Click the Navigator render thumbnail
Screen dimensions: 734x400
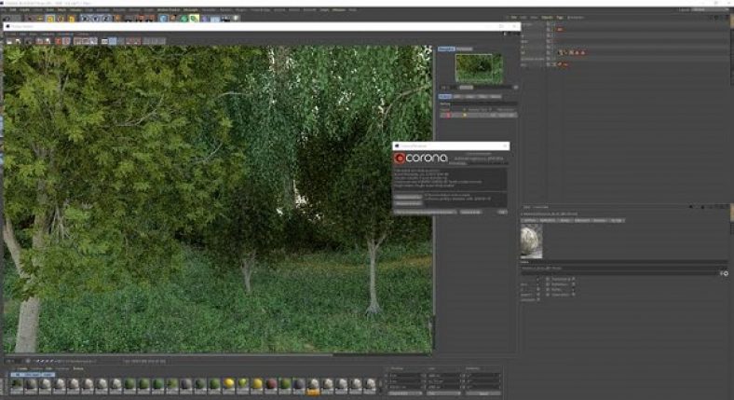point(479,68)
